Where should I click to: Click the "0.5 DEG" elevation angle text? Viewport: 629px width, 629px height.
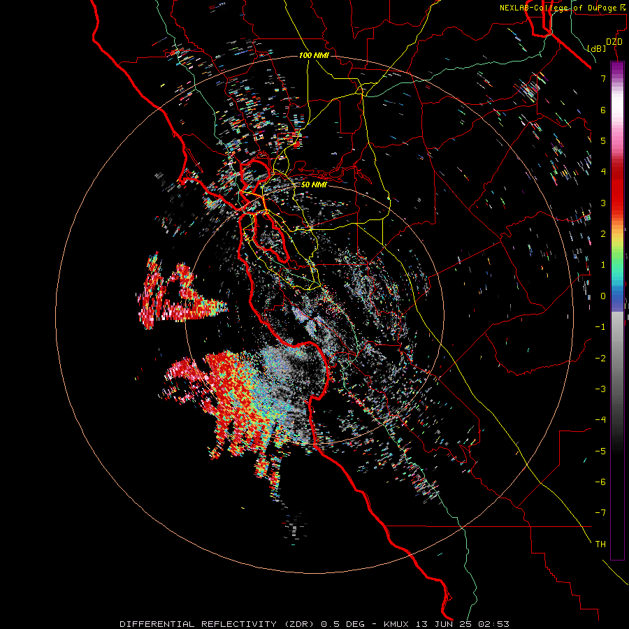pos(342,624)
